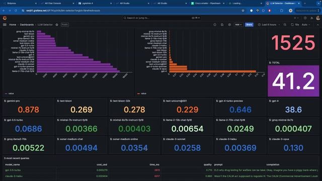Click the red browser extension icon
The width and height of the screenshot is (322, 181).
click(x=270, y=11)
